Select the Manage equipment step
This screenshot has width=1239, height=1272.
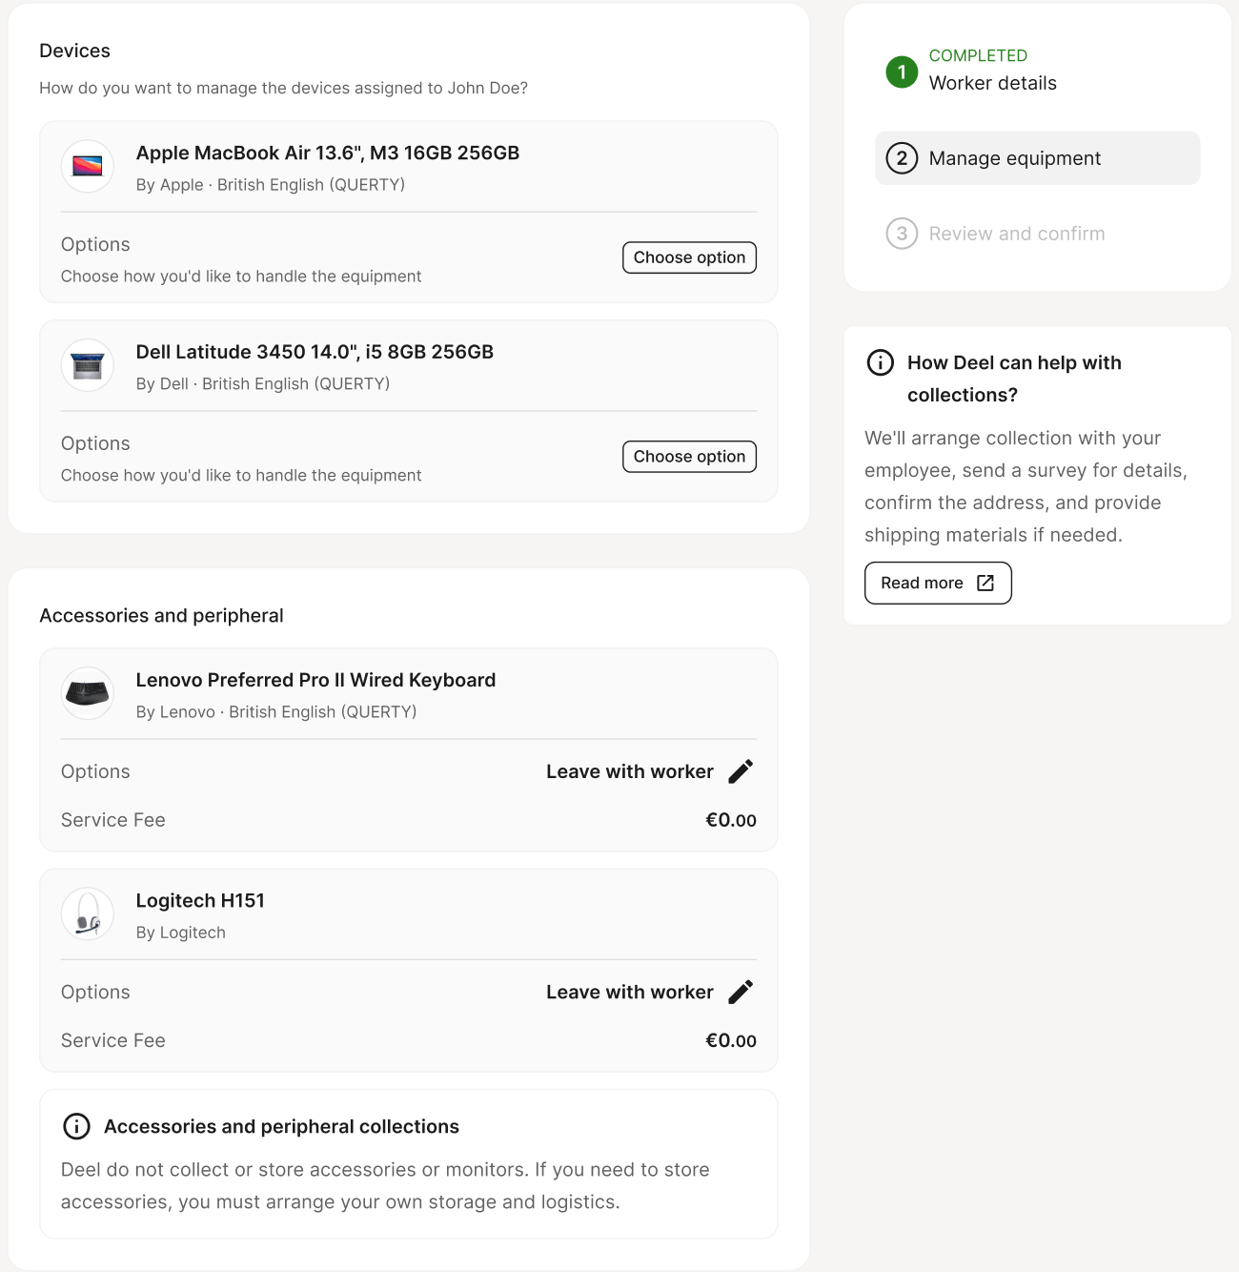pyautogui.click(x=1037, y=158)
